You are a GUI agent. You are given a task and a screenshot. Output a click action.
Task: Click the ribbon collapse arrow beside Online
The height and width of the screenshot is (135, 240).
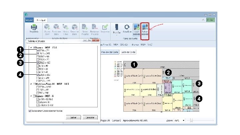203,20
